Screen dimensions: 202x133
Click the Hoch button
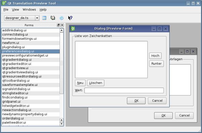click(155, 56)
